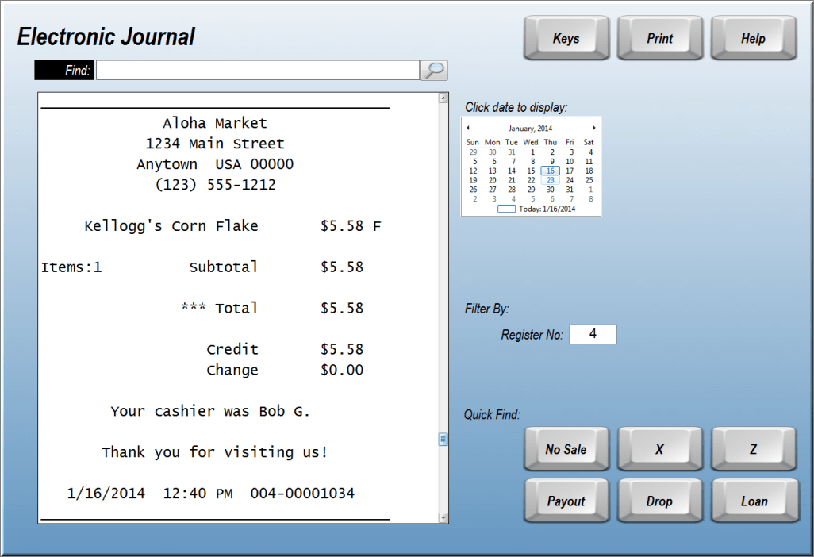Advance to February using right calendar arrow

tap(593, 128)
